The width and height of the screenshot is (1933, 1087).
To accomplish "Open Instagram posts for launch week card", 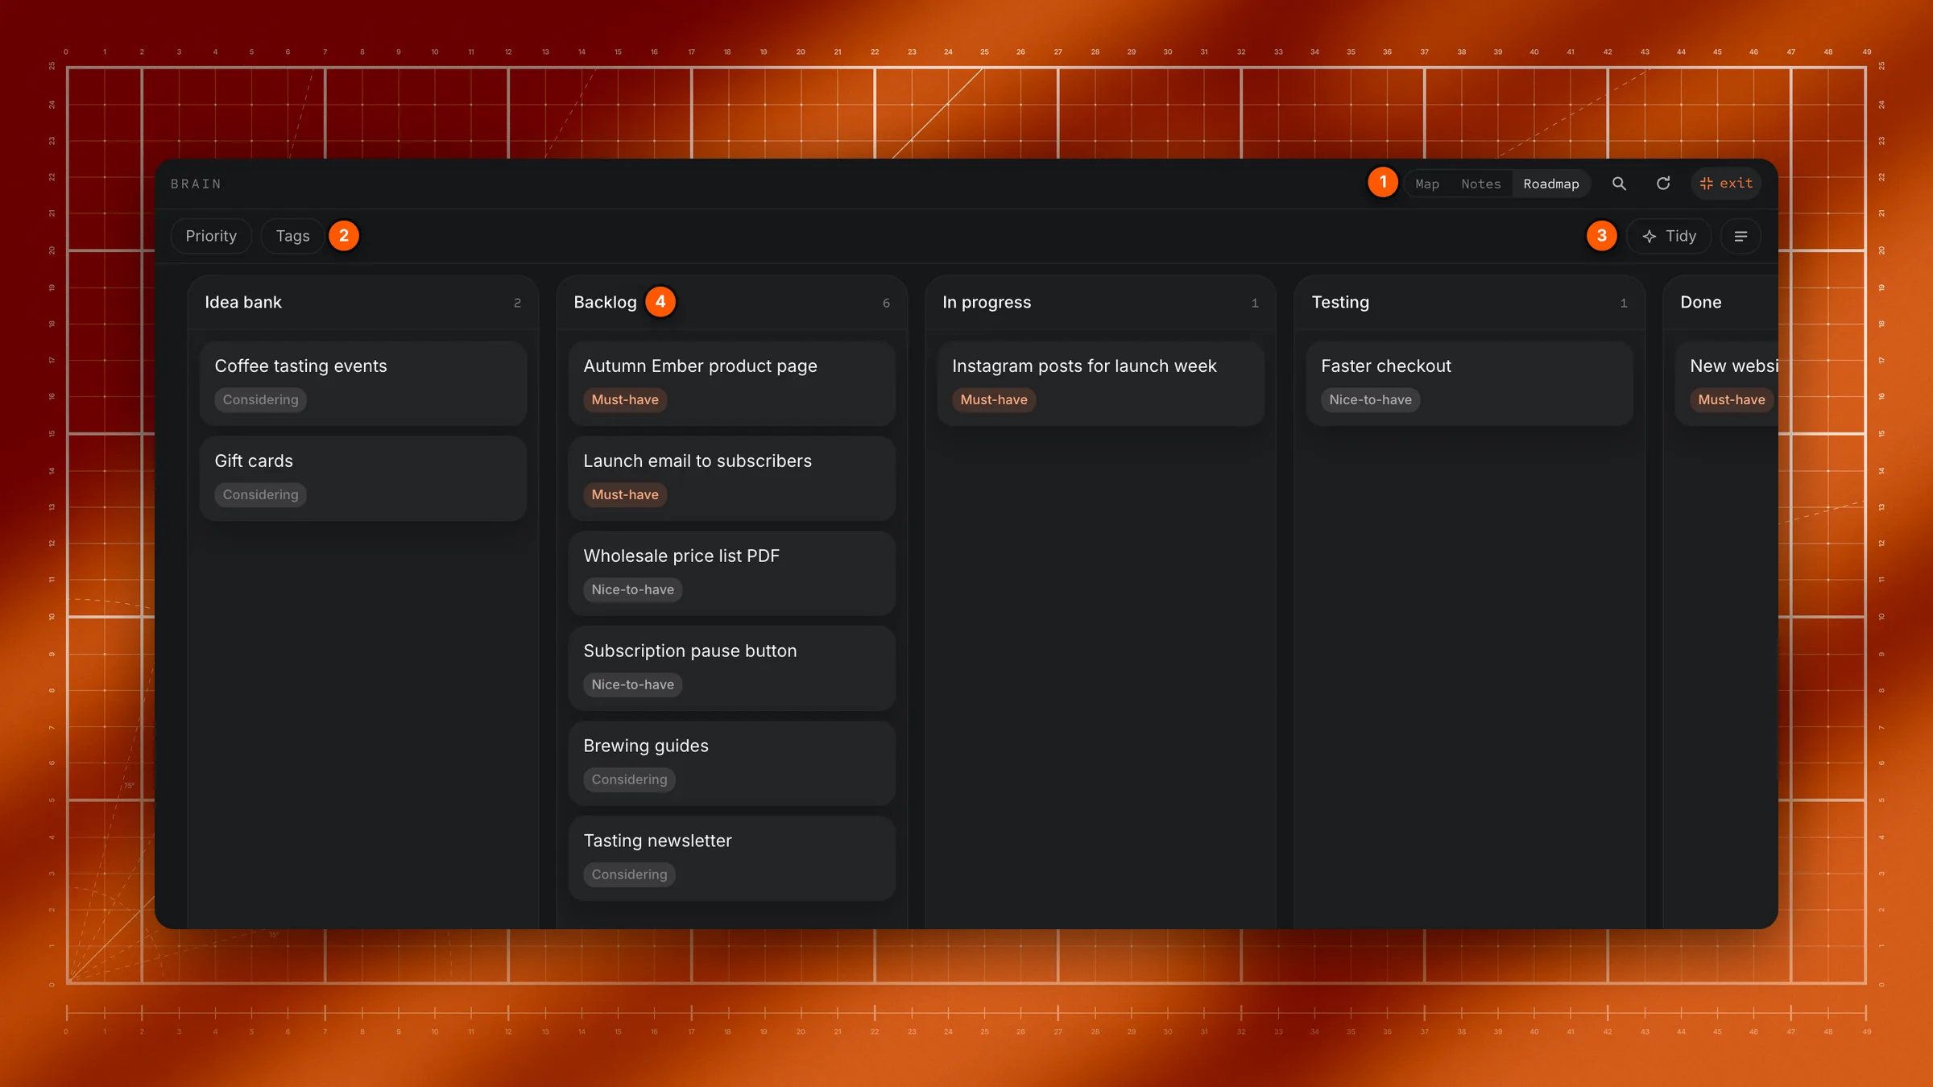I will pos(1101,383).
